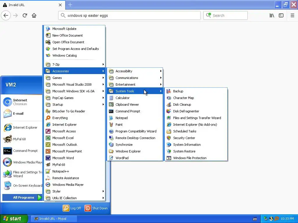Open Backup in System Tools
Screen dimensions: 298x223
(196, 91)
